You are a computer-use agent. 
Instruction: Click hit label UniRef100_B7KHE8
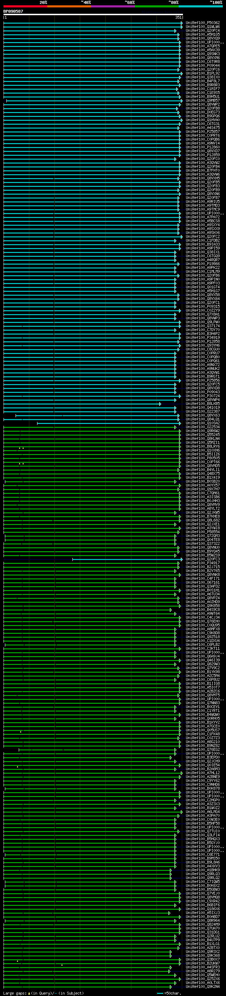(203, 517)
